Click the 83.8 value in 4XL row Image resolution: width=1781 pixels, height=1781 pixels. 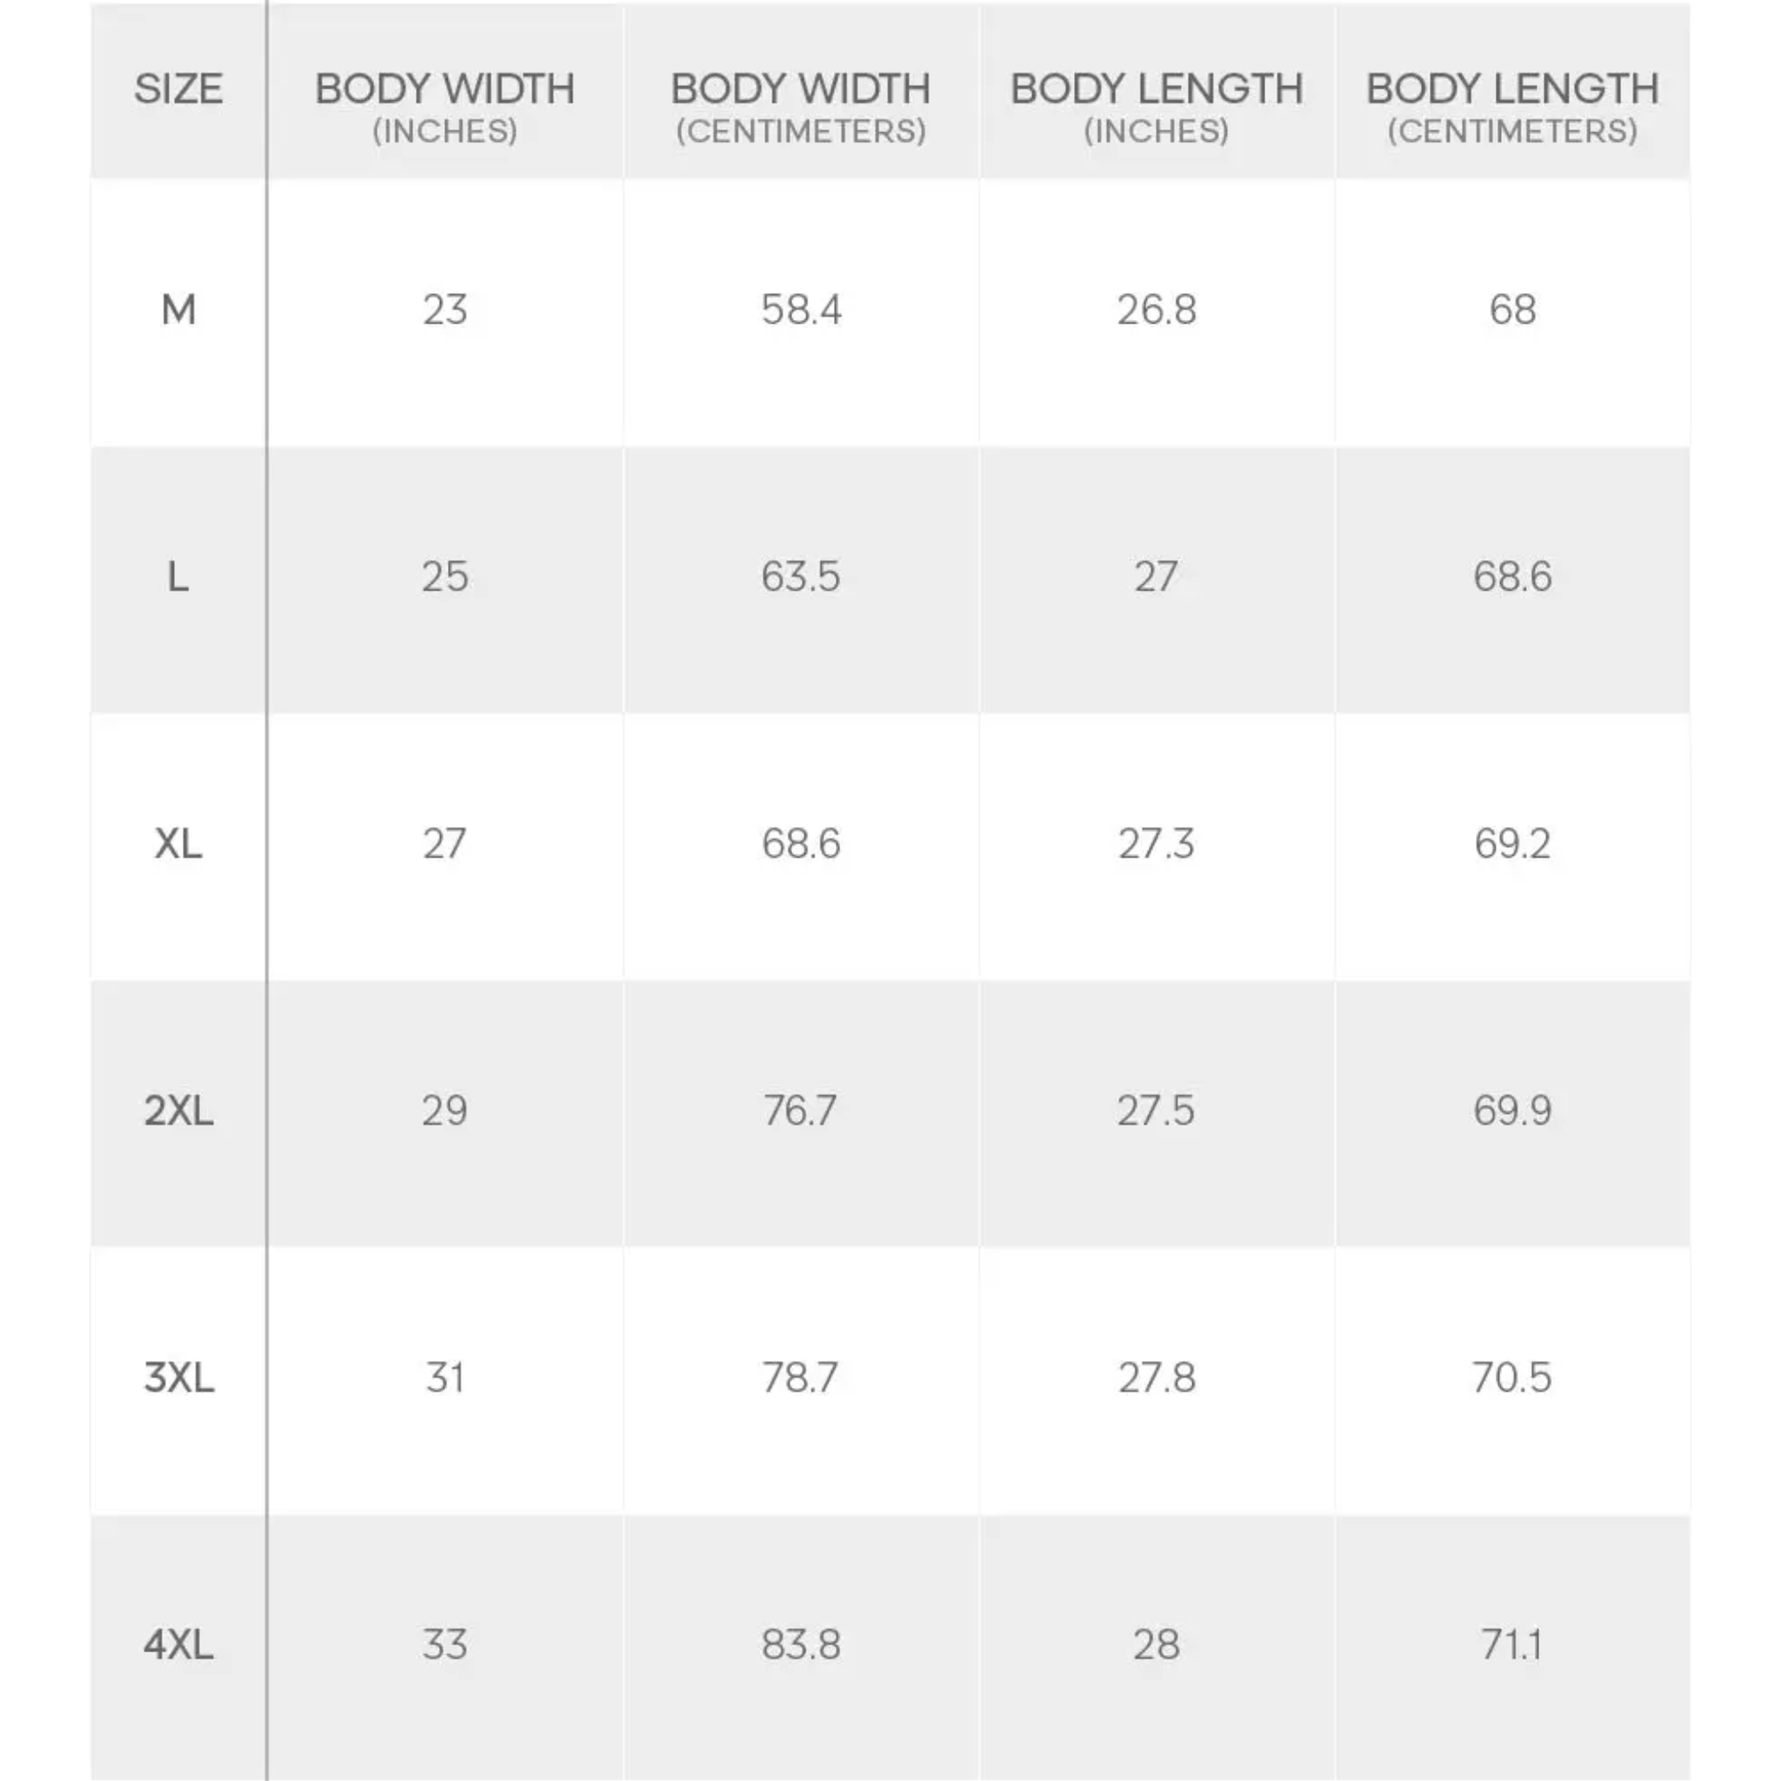coord(801,1645)
